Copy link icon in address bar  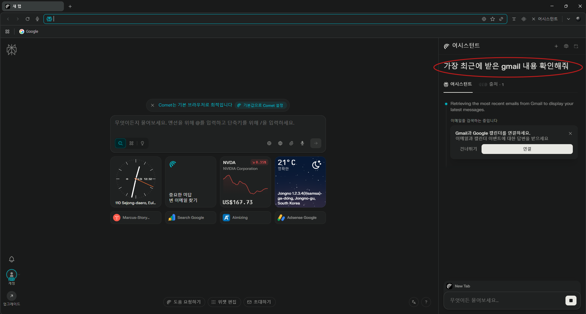tap(501, 19)
